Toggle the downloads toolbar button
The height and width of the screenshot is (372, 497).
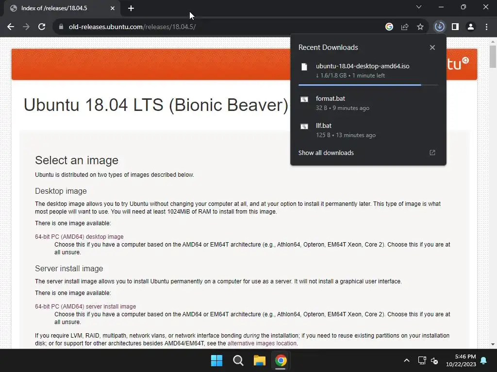440,27
